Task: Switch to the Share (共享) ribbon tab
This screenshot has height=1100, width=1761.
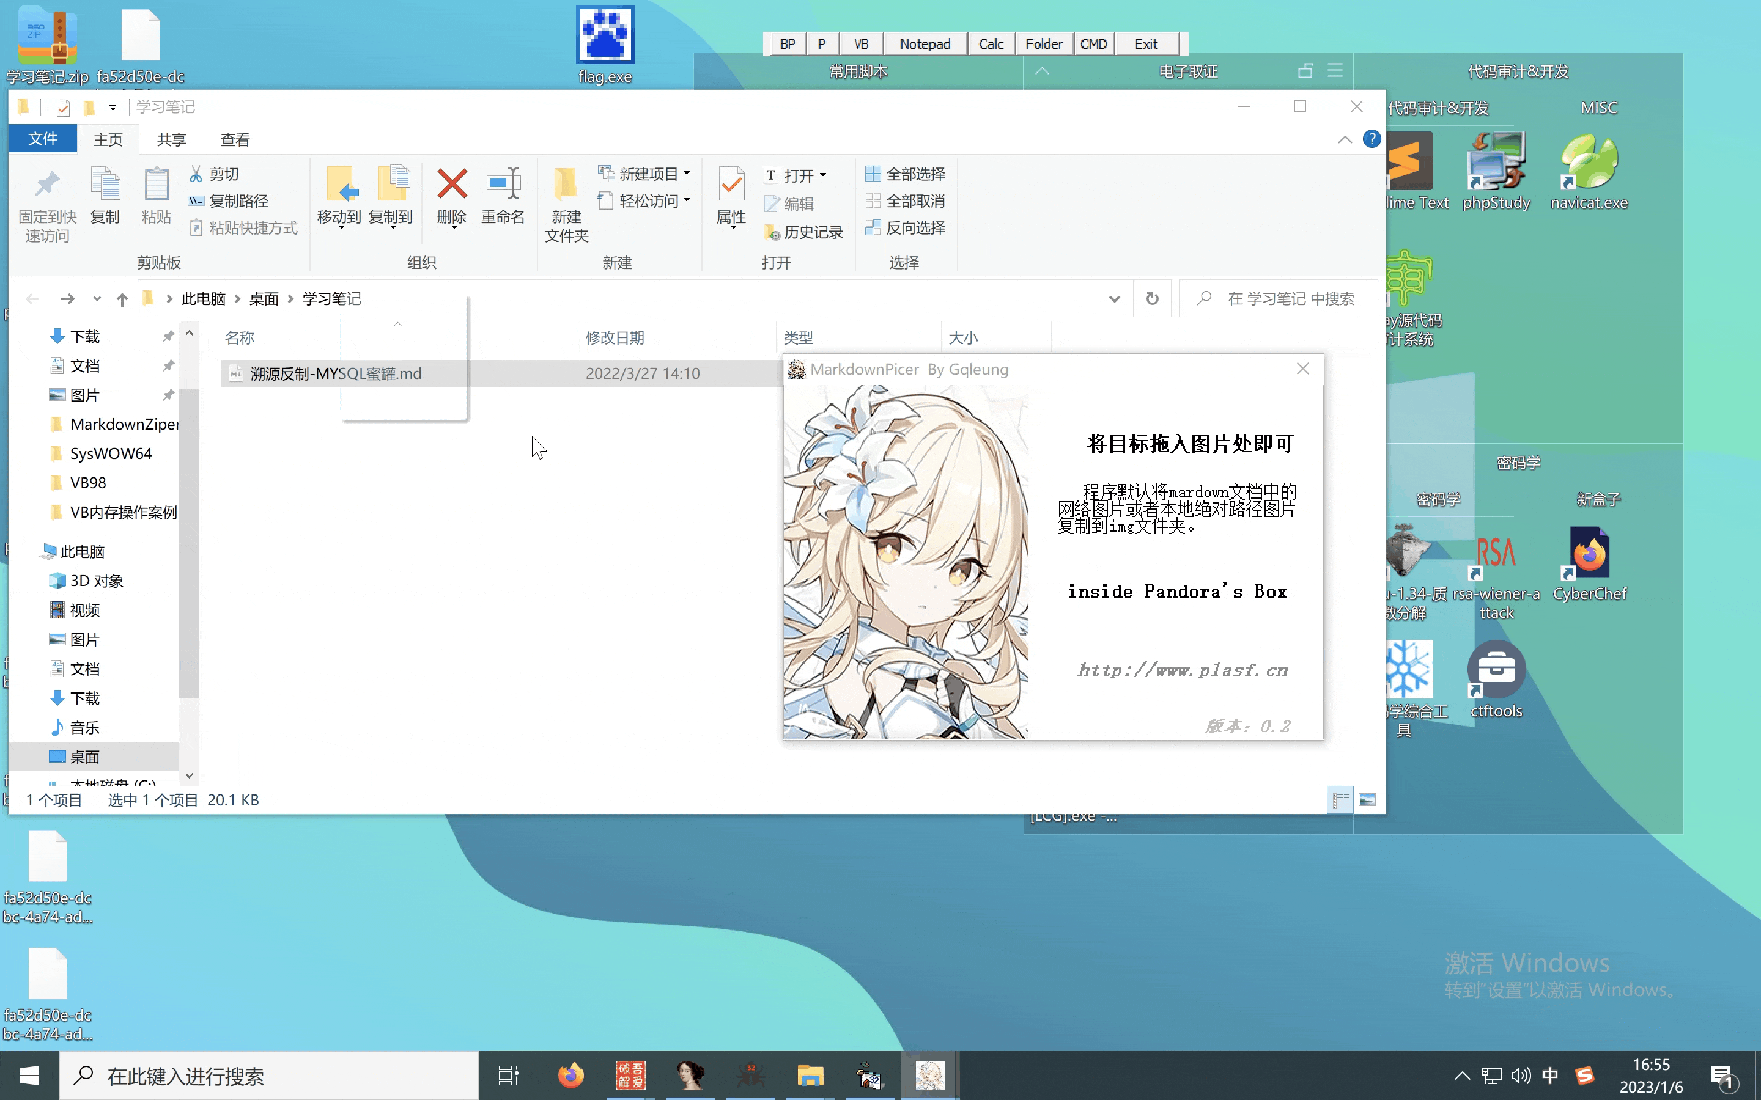Action: pos(171,140)
